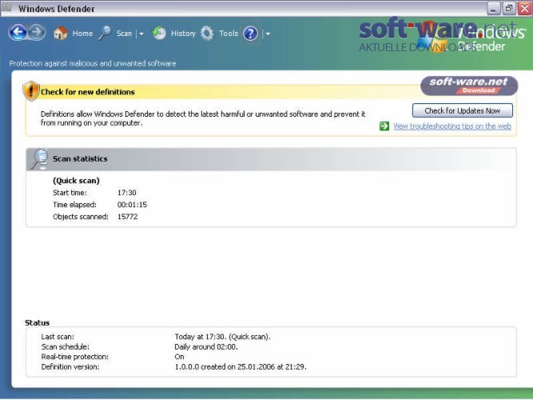The width and height of the screenshot is (533, 400).
Task: Select 'Protection against malicious and unwanted software' text
Action: [x=93, y=63]
